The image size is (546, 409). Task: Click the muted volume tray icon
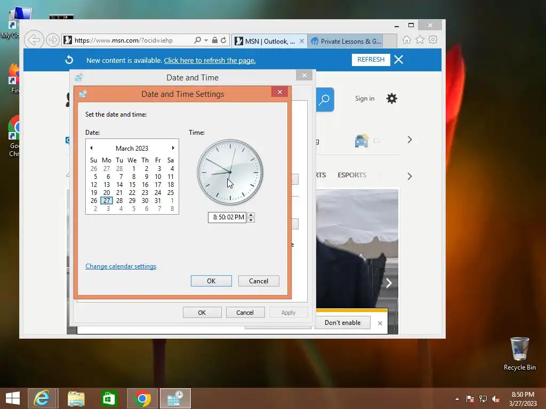click(x=496, y=399)
